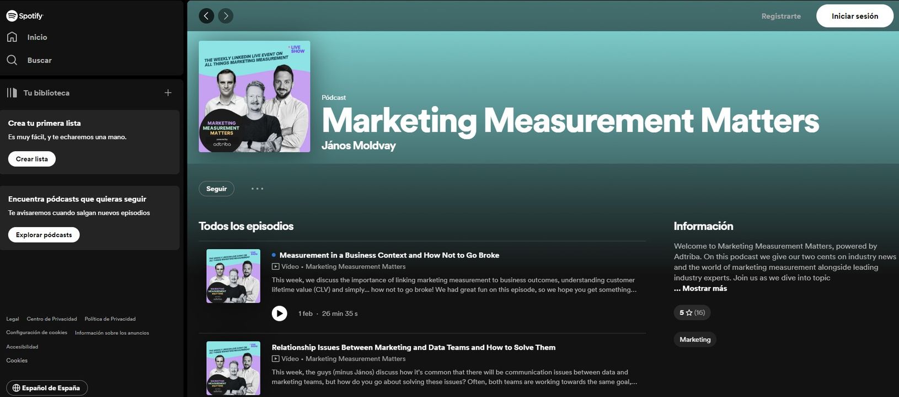Viewport: 899px width, 397px height.
Task: Click the 1 feb episode date
Action: click(x=306, y=314)
